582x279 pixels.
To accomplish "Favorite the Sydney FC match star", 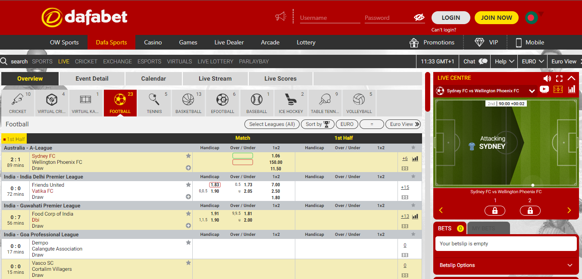I will pyautogui.click(x=188, y=156).
